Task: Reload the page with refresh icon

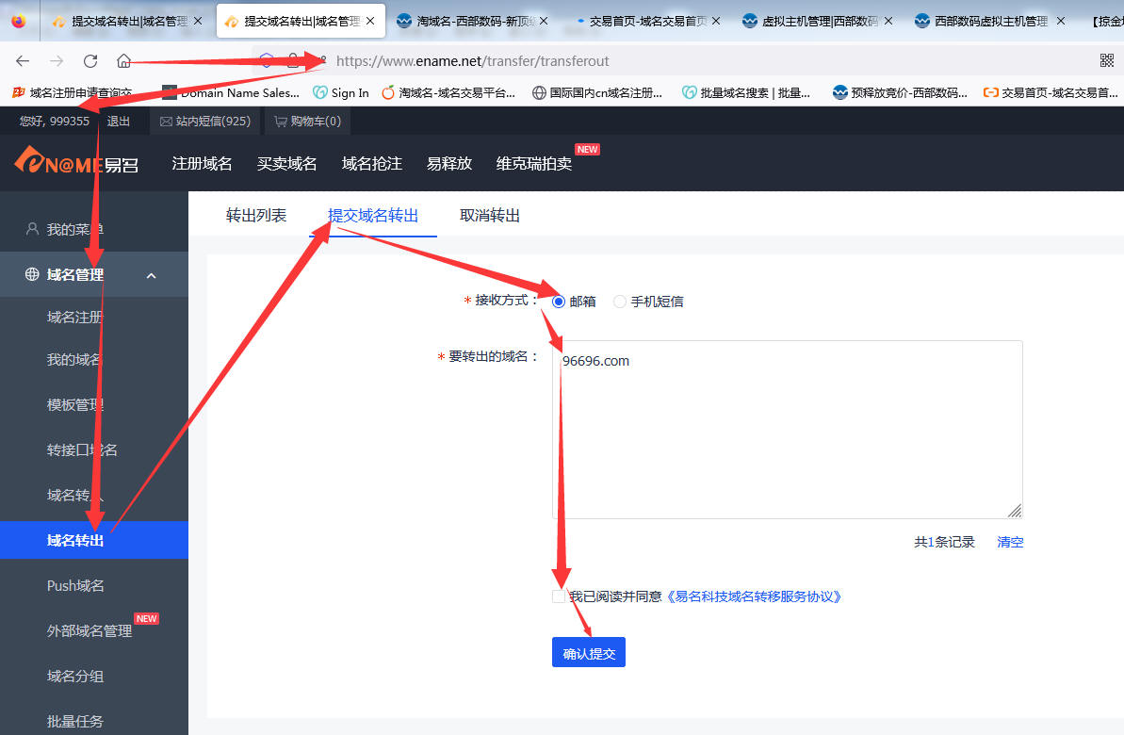Action: click(90, 61)
